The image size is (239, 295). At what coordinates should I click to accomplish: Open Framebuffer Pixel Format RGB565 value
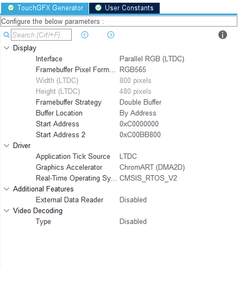pos(133,70)
